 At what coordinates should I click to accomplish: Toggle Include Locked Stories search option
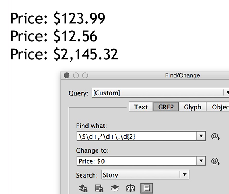[x=99, y=188]
